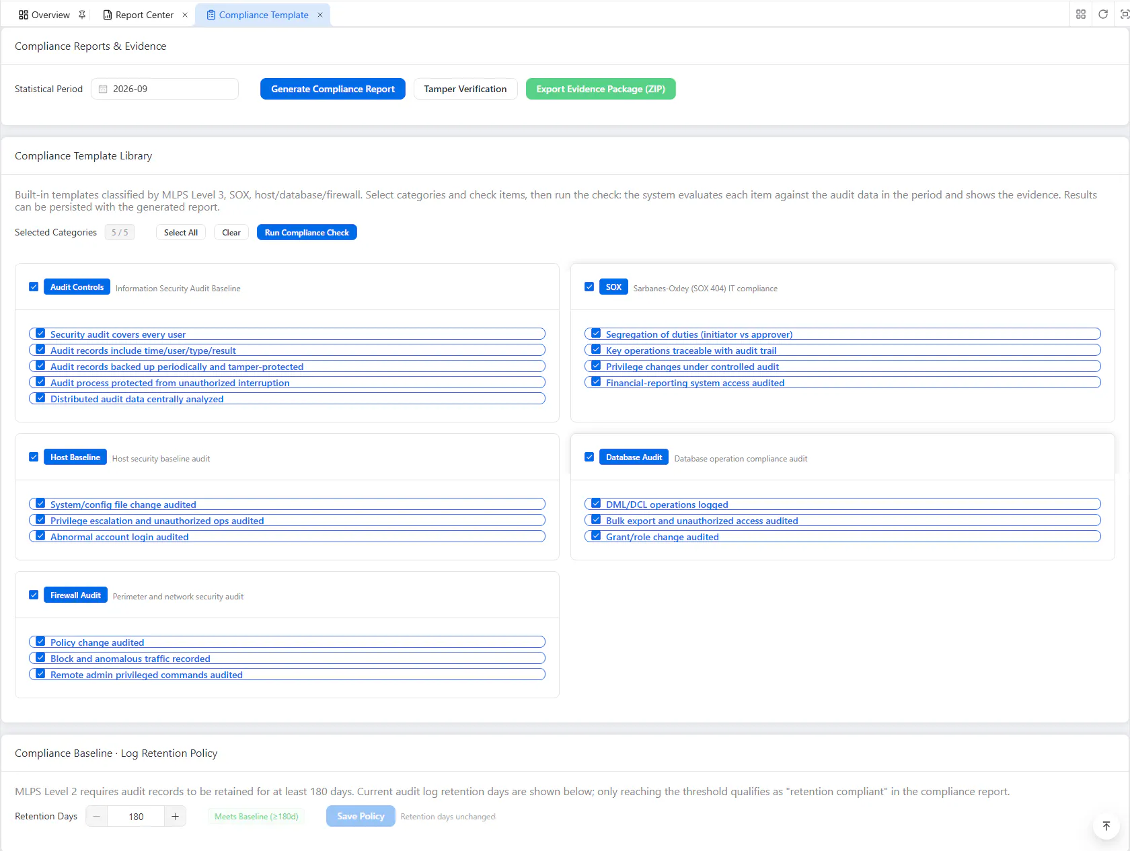Screen dimensions: 1130x851
Task: Uncheck the Audit Controls category checkbox
Action: pos(34,287)
